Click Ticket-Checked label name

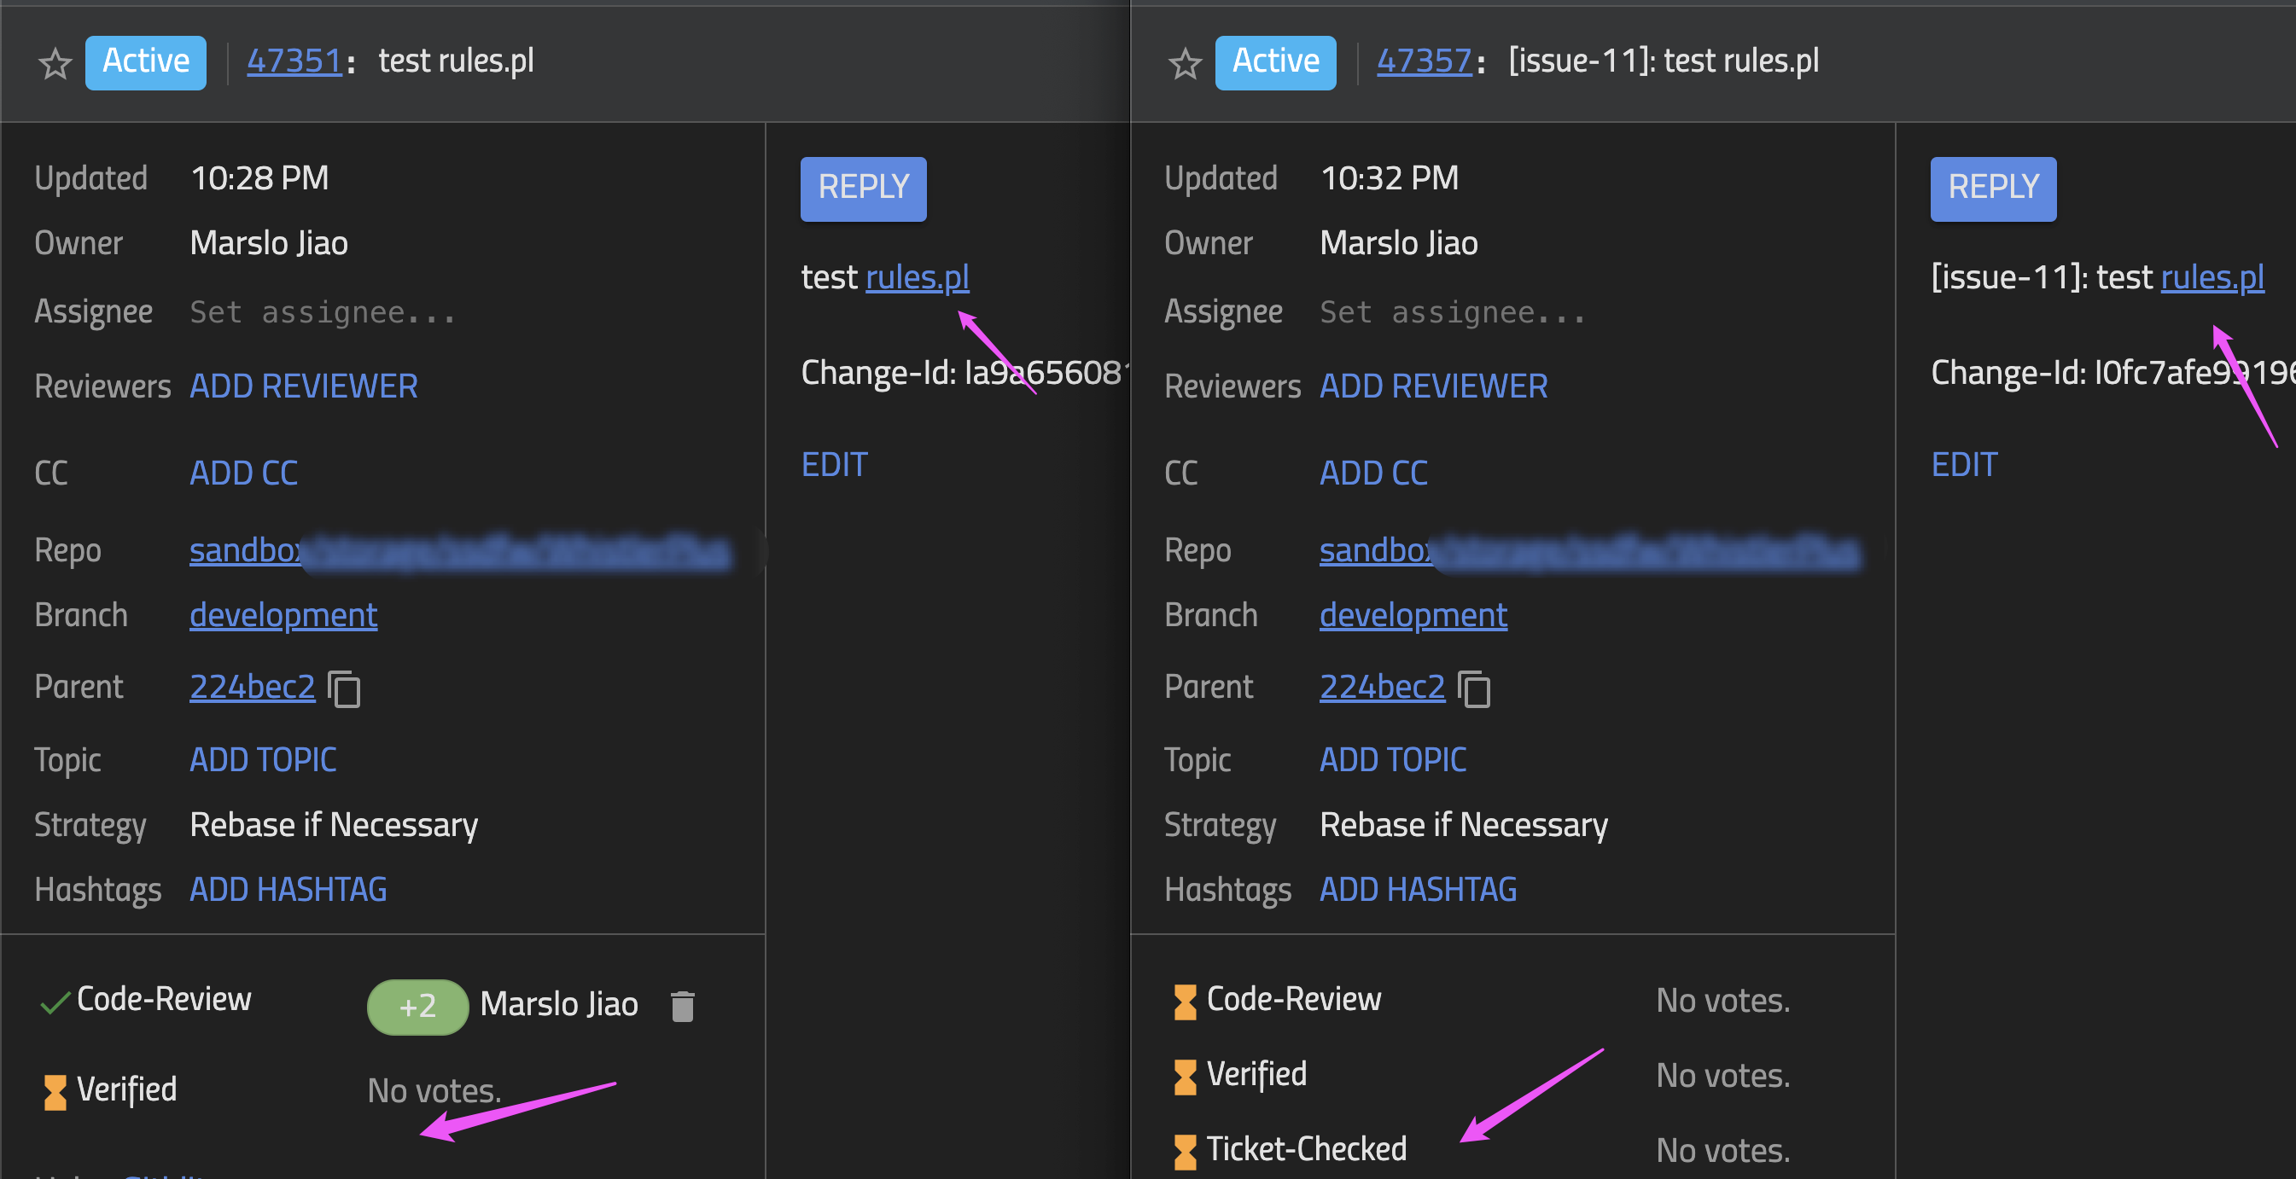[x=1307, y=1148]
